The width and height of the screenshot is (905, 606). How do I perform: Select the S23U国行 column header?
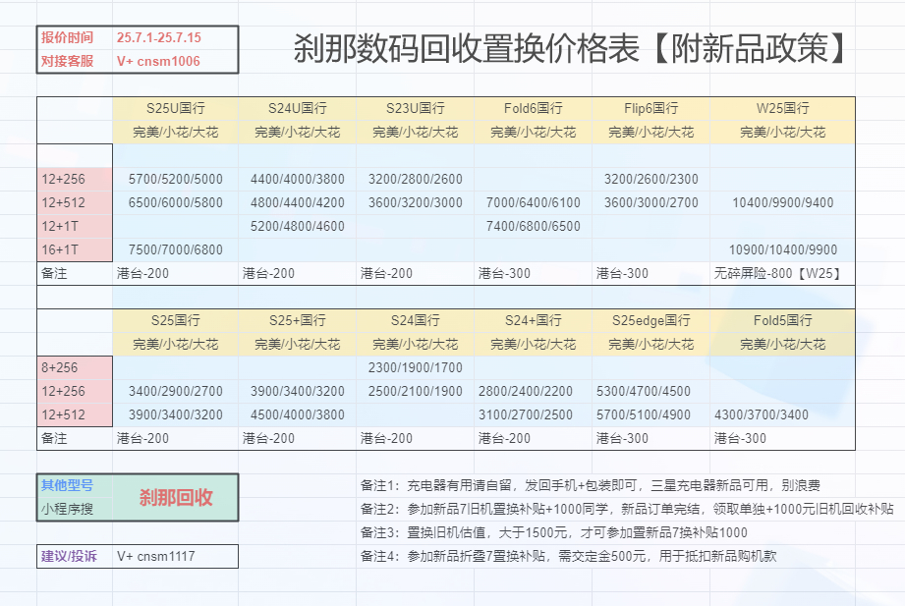coord(415,108)
